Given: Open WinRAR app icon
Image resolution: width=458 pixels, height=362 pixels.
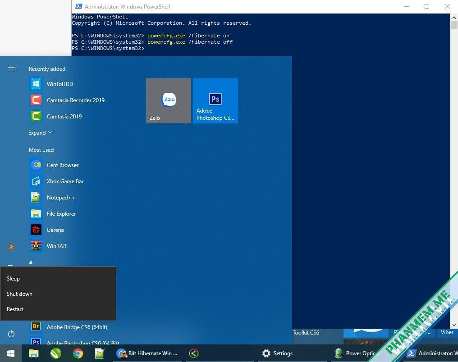Looking at the screenshot, I should pos(36,246).
